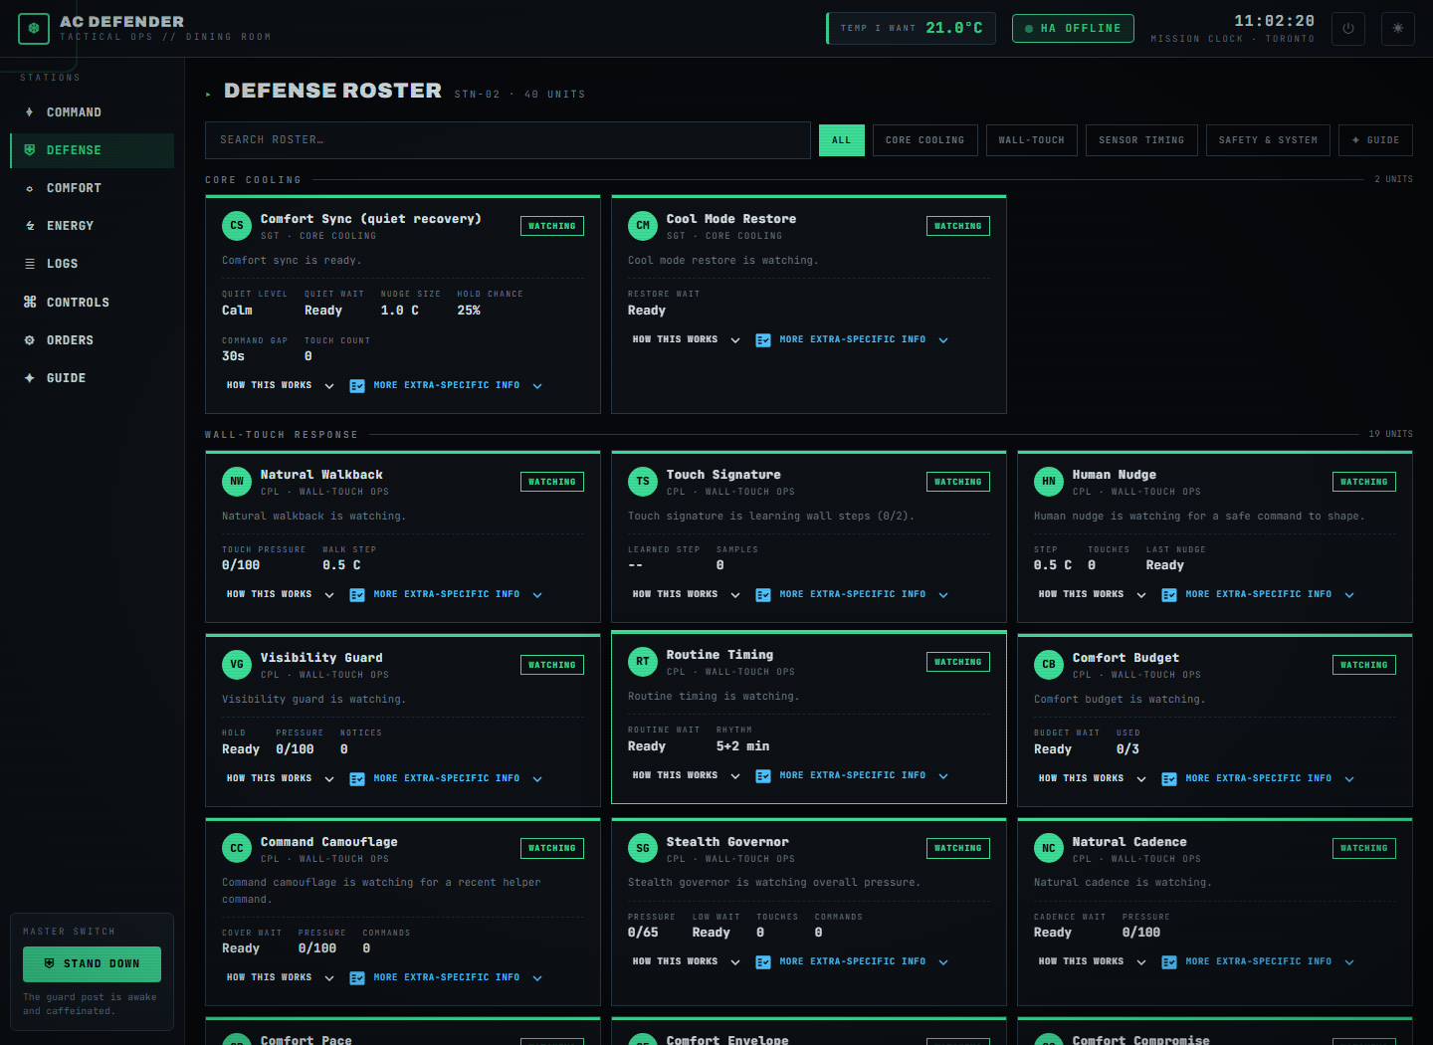Click the Orders gear icon
Viewport: 1433px width, 1045px height.
pyautogui.click(x=30, y=340)
